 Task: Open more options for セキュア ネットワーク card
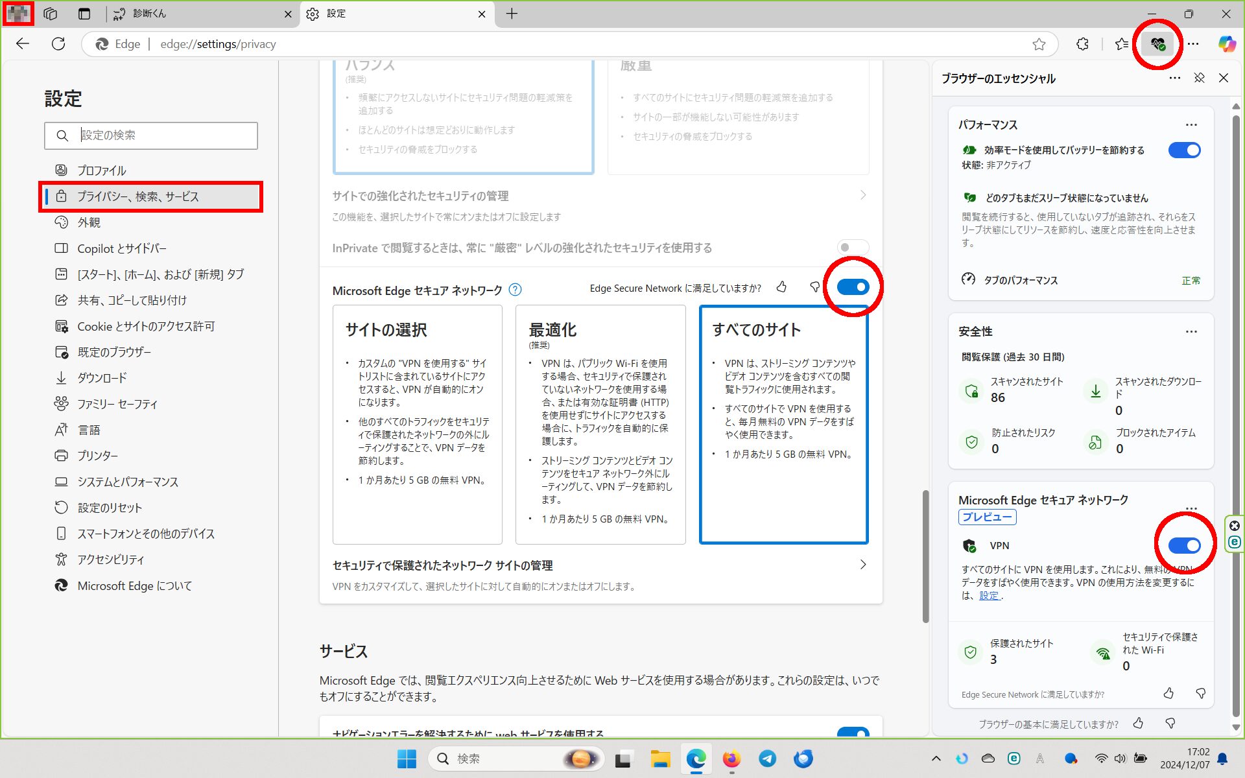point(1191,508)
